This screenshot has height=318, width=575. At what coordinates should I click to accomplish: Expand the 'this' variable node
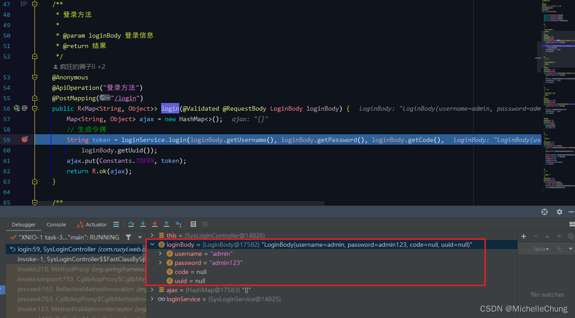point(152,235)
